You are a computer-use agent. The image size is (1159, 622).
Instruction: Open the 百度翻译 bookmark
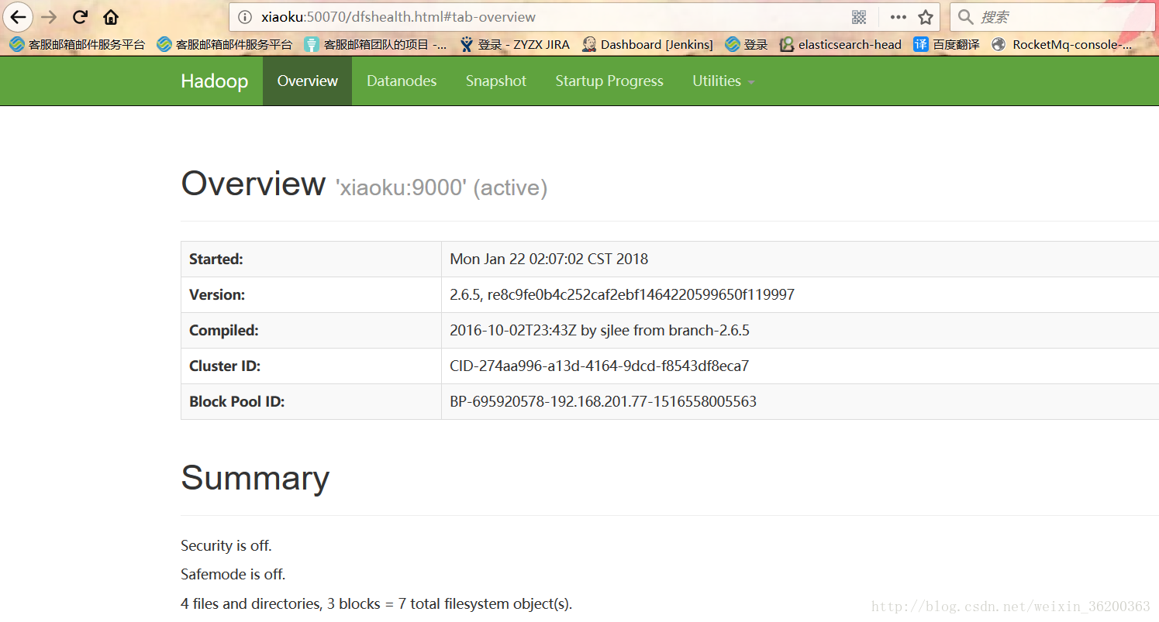click(x=947, y=44)
